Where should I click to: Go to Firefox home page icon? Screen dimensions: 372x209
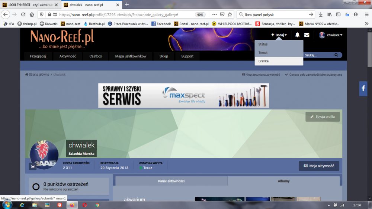[32, 14]
